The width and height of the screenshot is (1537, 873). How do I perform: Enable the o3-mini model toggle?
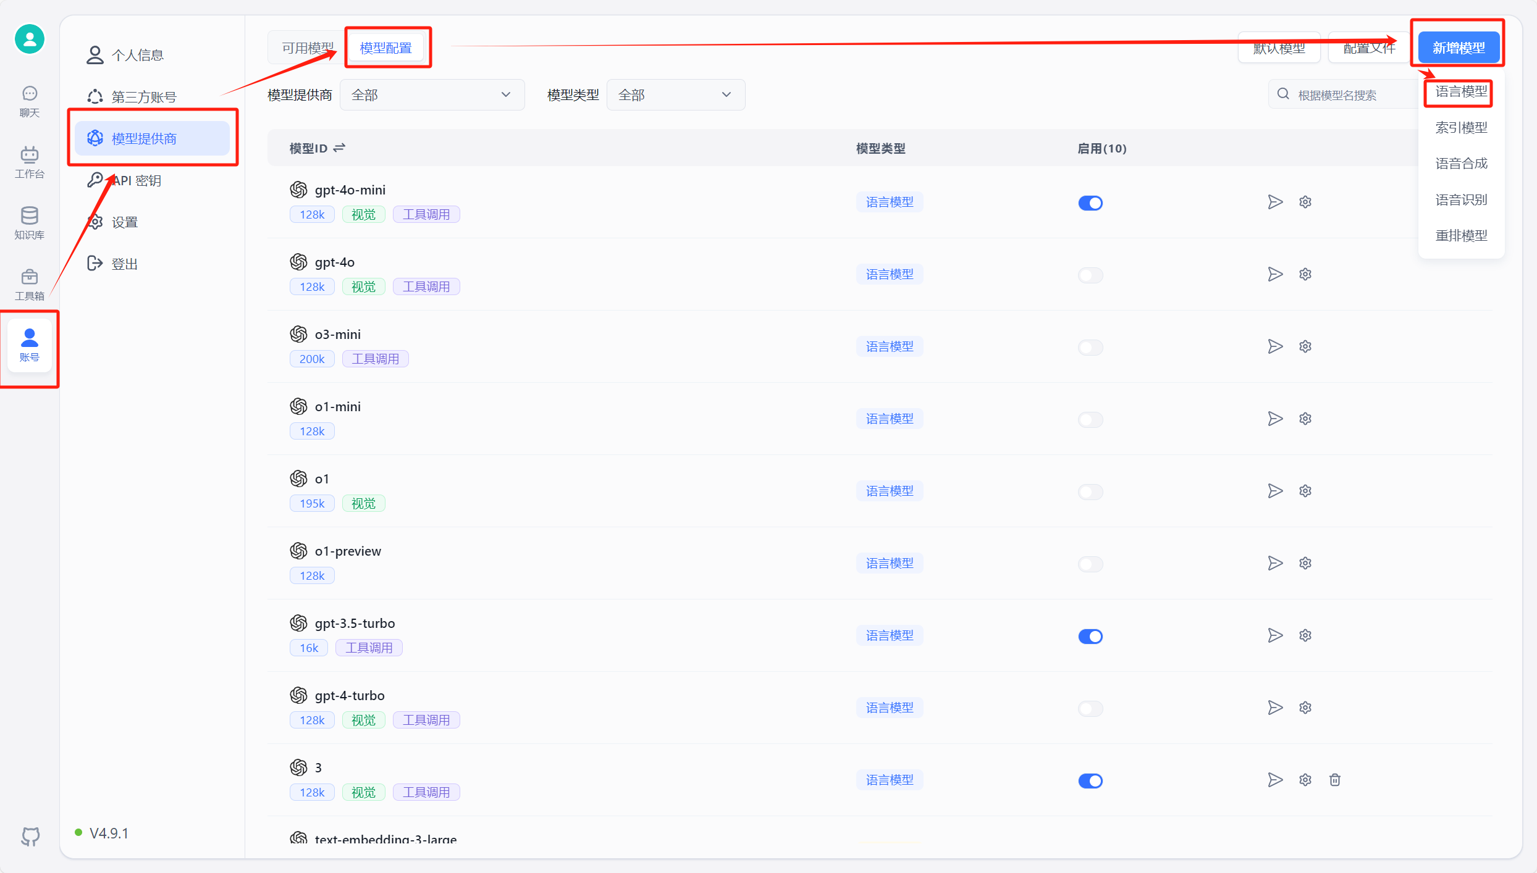coord(1090,347)
